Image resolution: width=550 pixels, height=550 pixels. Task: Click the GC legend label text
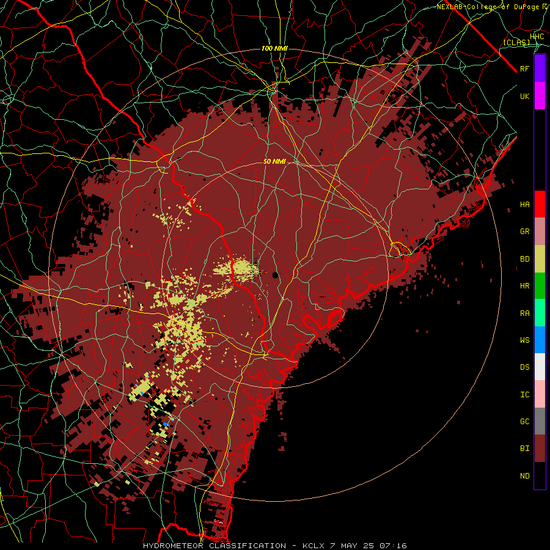click(525, 421)
